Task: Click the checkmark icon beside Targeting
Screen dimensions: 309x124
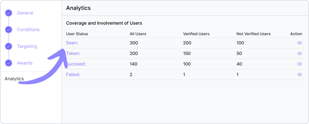Action: (x=9, y=46)
